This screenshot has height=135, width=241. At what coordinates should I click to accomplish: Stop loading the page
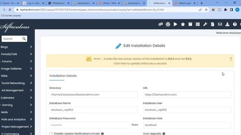click(10, 10)
